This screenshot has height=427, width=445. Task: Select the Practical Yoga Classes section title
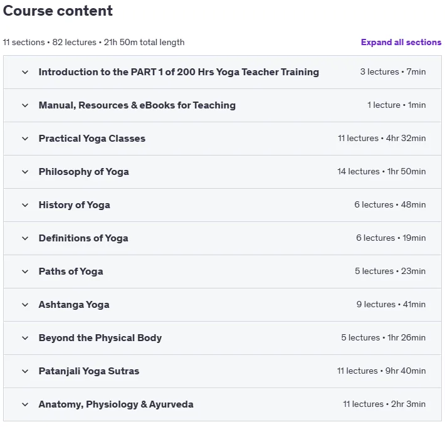(x=92, y=139)
